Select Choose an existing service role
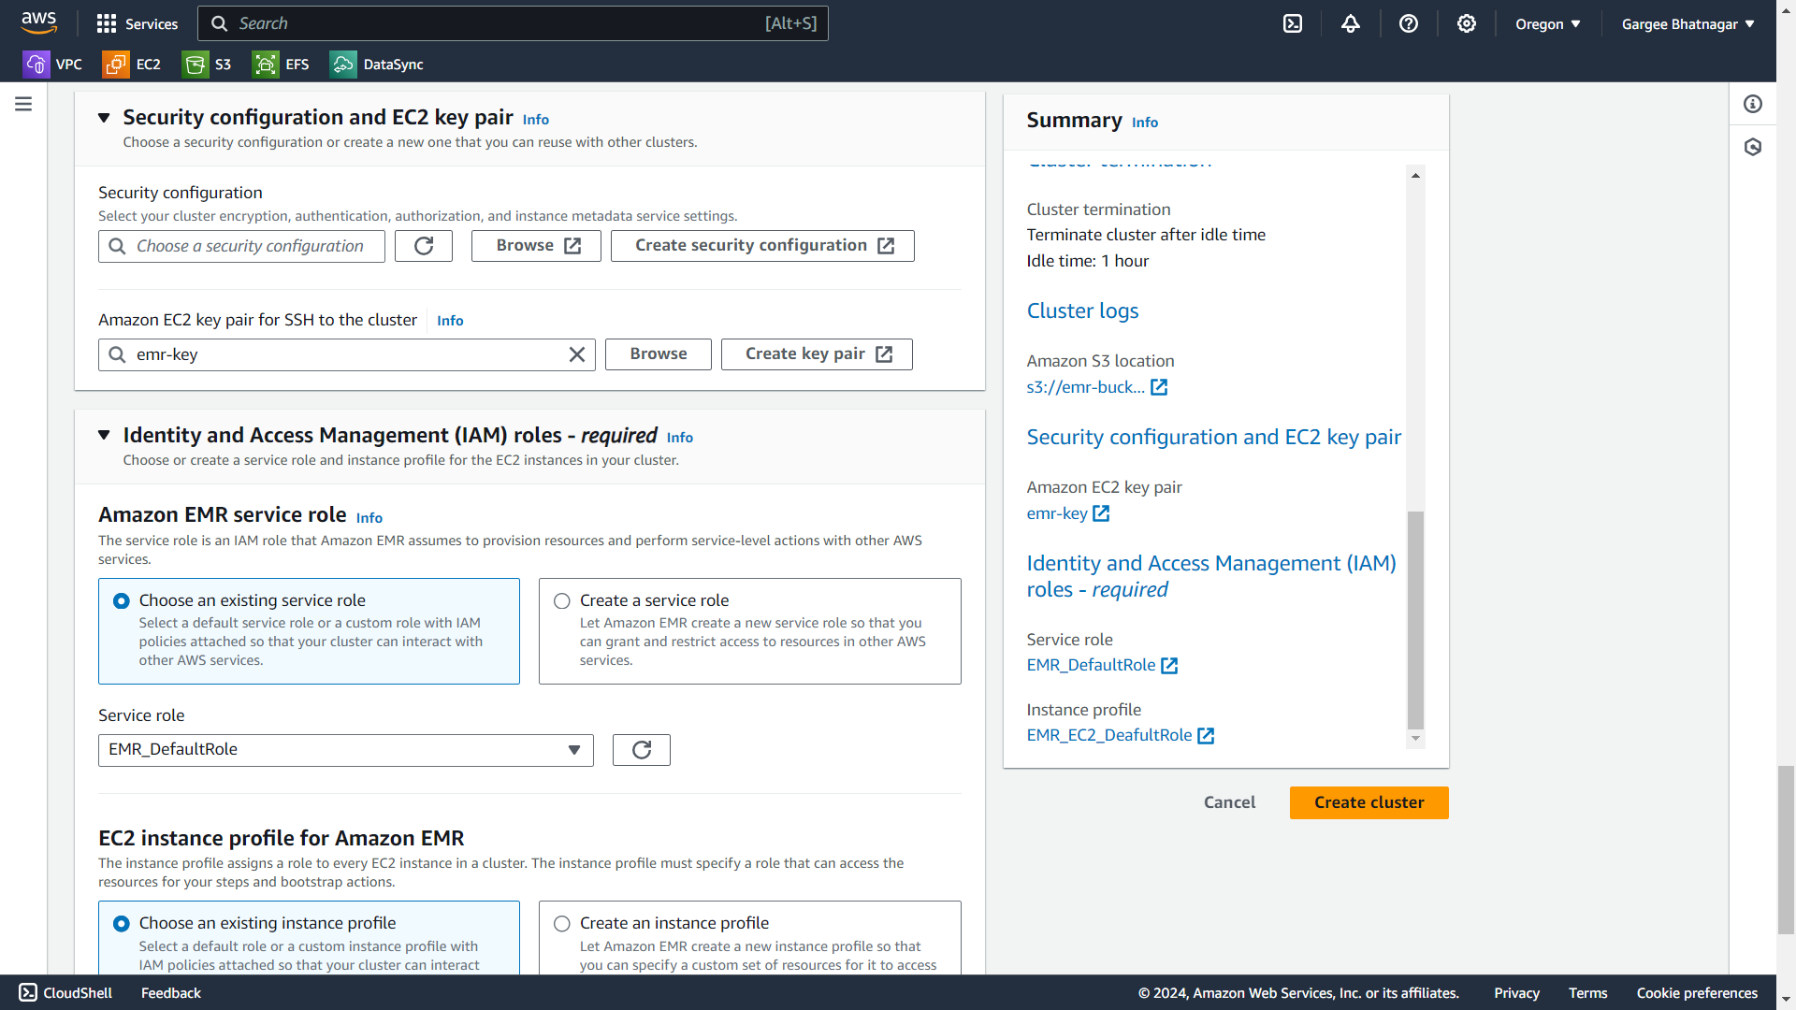Screen dimensions: 1796x1010 122,601
